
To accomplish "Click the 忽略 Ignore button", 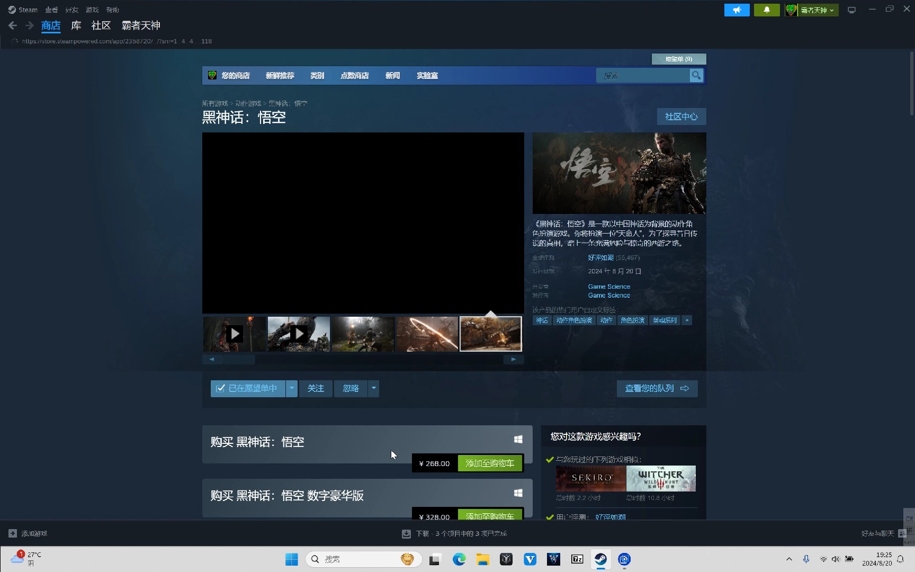I will click(351, 388).
